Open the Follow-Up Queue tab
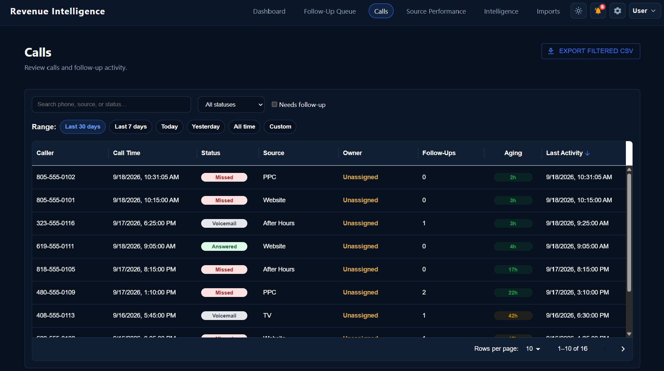The width and height of the screenshot is (664, 371). [x=330, y=11]
